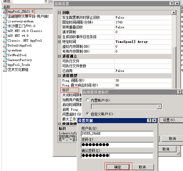Click the value 1740
The height and width of the screenshot is (171, 183).
click(x=119, y=22)
